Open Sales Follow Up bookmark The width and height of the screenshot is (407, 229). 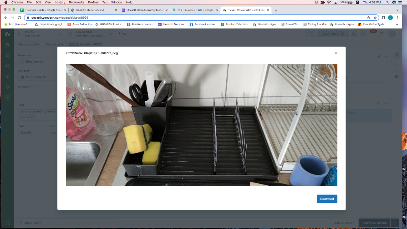coord(79,24)
